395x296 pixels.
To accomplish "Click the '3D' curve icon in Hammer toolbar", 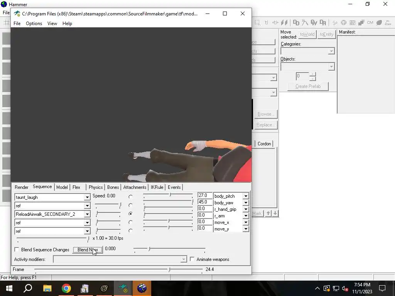I will pos(305,23).
